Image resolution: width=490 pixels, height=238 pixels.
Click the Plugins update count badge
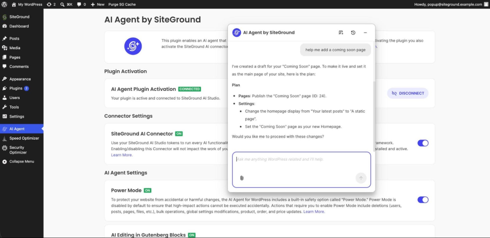27,88
